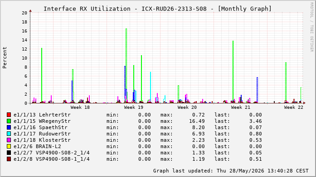Click the WRegenyStr max value 16.49

197,121
